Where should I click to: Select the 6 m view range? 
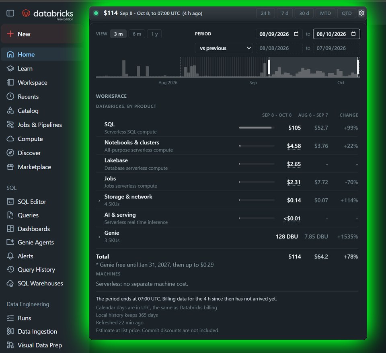[x=137, y=34]
